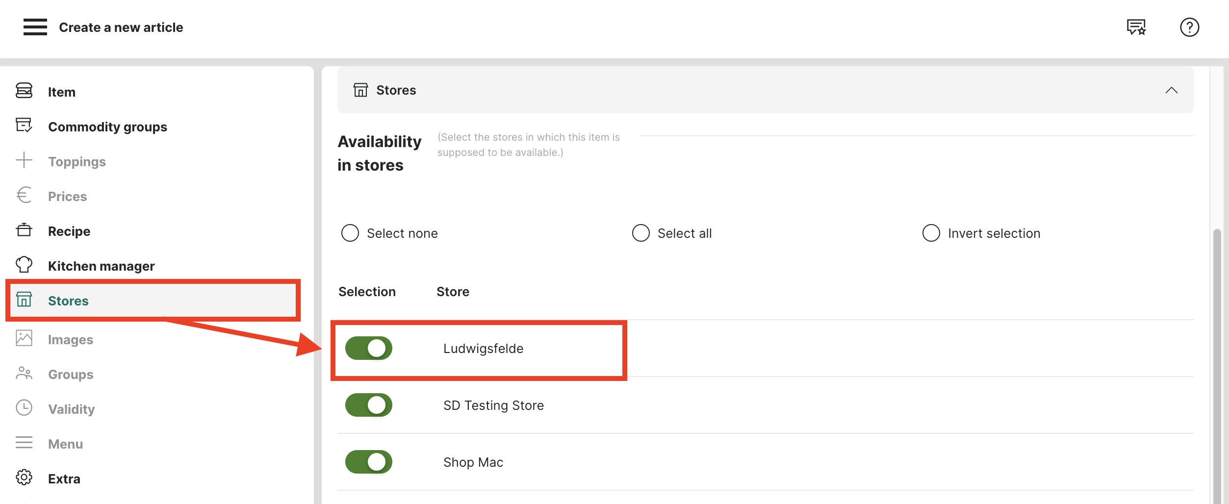Viewport: 1229px width, 504px height.
Task: Collapse the Stores section chevron
Action: point(1171,90)
